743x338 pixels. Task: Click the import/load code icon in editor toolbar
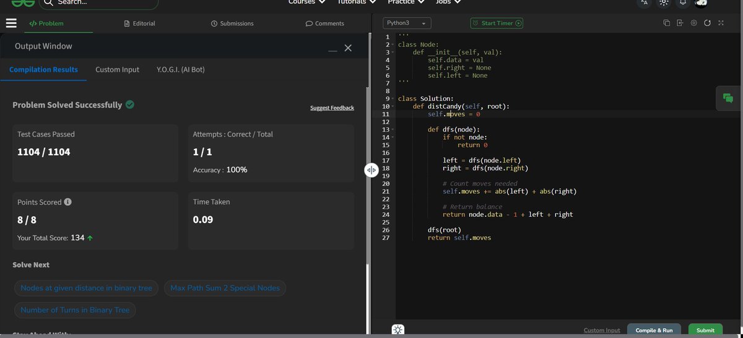(x=680, y=23)
